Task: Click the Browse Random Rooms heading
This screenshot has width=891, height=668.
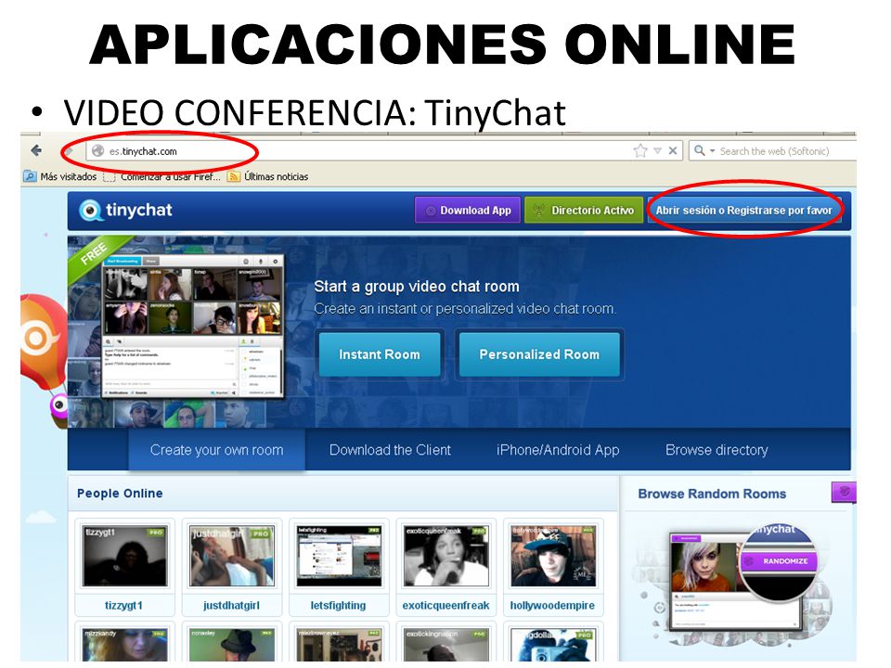Action: click(712, 494)
